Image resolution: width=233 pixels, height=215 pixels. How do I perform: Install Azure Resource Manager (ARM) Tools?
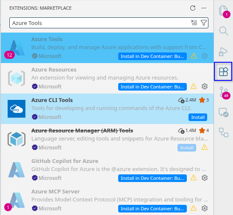click(x=187, y=148)
